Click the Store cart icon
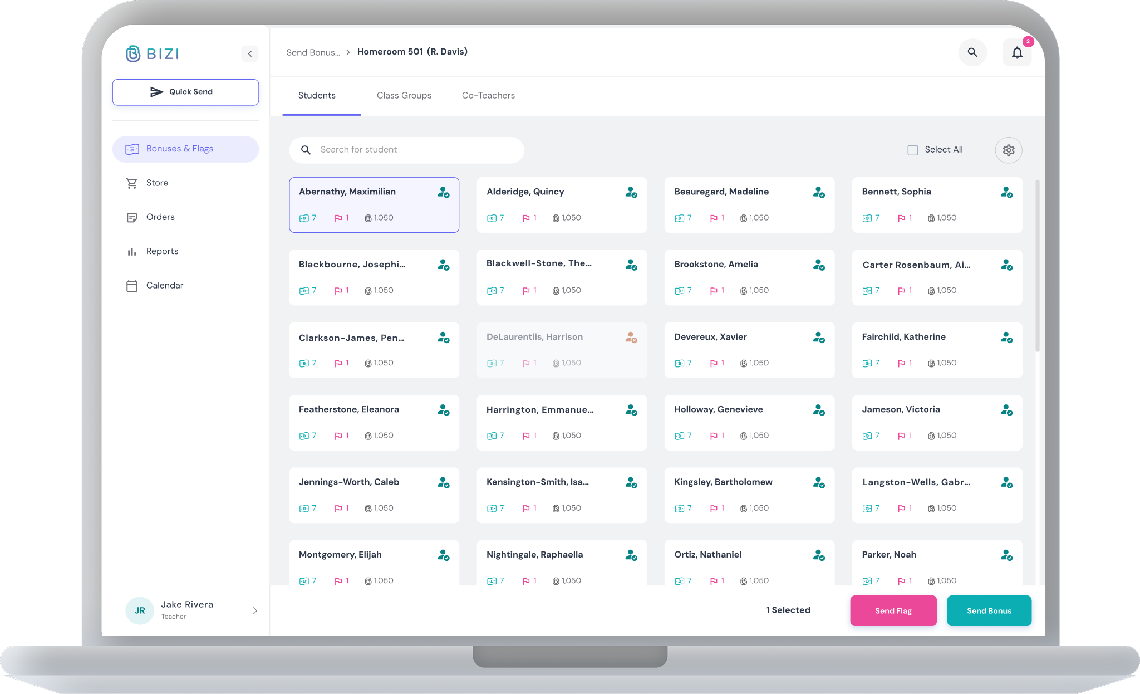Image resolution: width=1140 pixels, height=694 pixels. (132, 183)
